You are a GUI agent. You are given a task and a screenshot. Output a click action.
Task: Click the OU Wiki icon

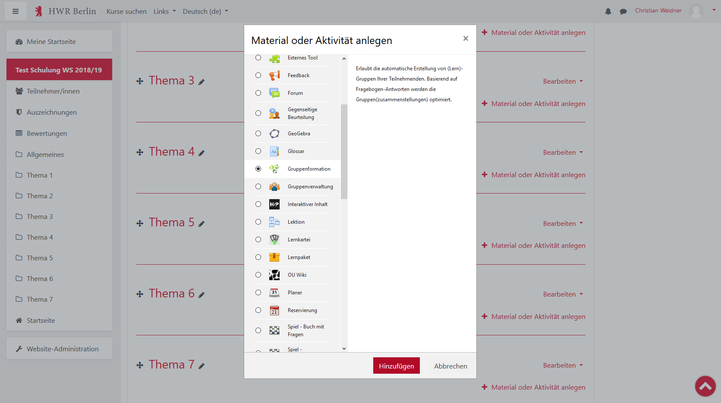(274, 275)
